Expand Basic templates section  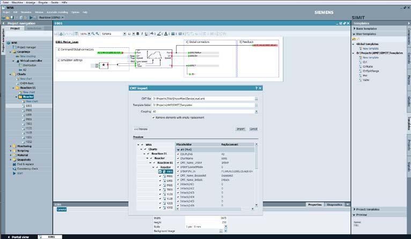click(x=354, y=28)
